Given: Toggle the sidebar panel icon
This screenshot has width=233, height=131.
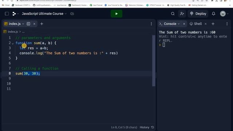Looking at the screenshot, I should pyautogui.click(x=7, y=14).
